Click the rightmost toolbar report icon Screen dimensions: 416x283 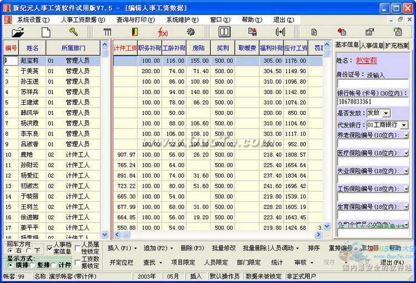click(398, 32)
